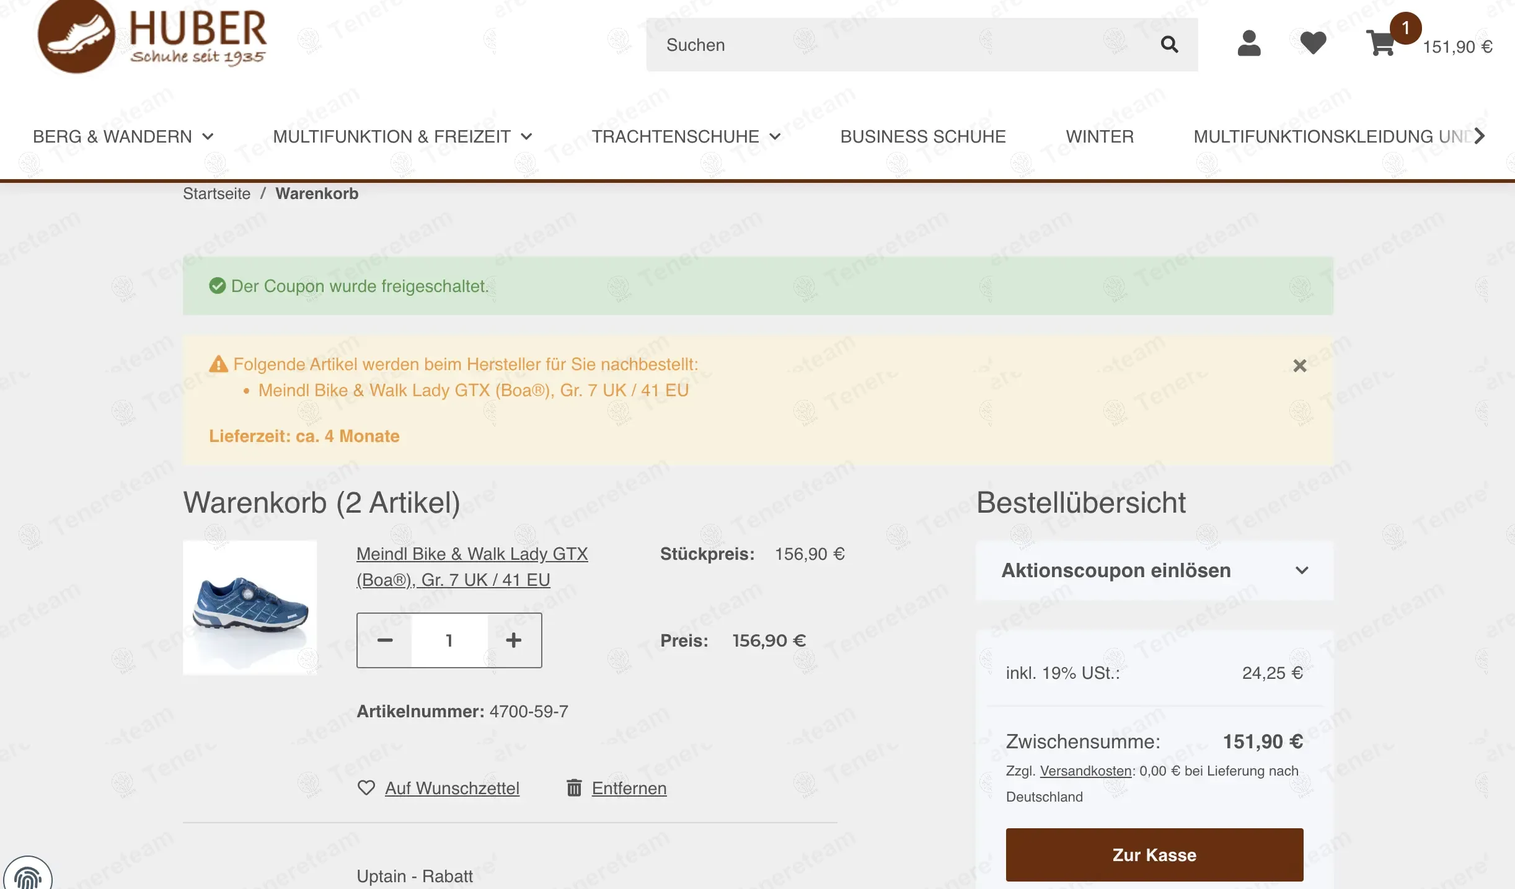
Task: Decrease quantity with minus button
Action: (x=385, y=640)
